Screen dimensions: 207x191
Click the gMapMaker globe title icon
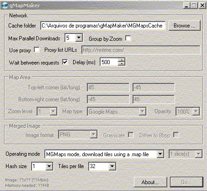tap(5, 5)
